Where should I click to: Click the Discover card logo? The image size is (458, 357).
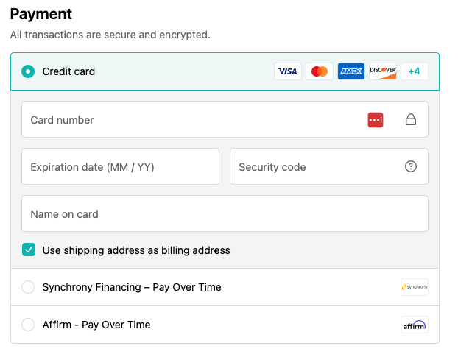point(383,71)
